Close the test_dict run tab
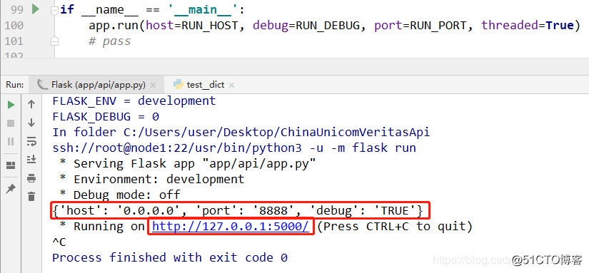589x273 pixels. coord(231,86)
